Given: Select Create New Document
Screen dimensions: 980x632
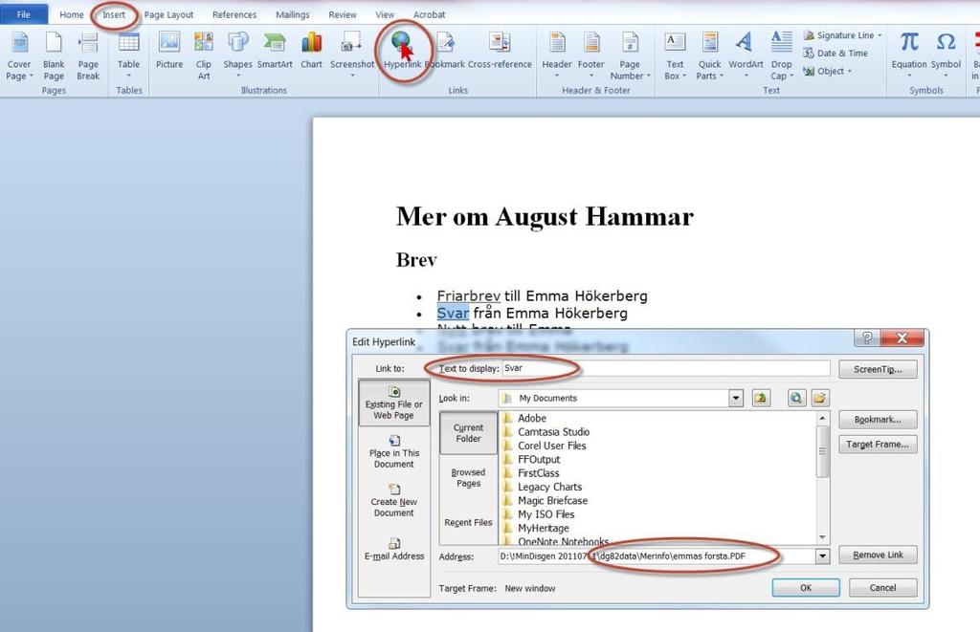Looking at the screenshot, I should pyautogui.click(x=393, y=500).
